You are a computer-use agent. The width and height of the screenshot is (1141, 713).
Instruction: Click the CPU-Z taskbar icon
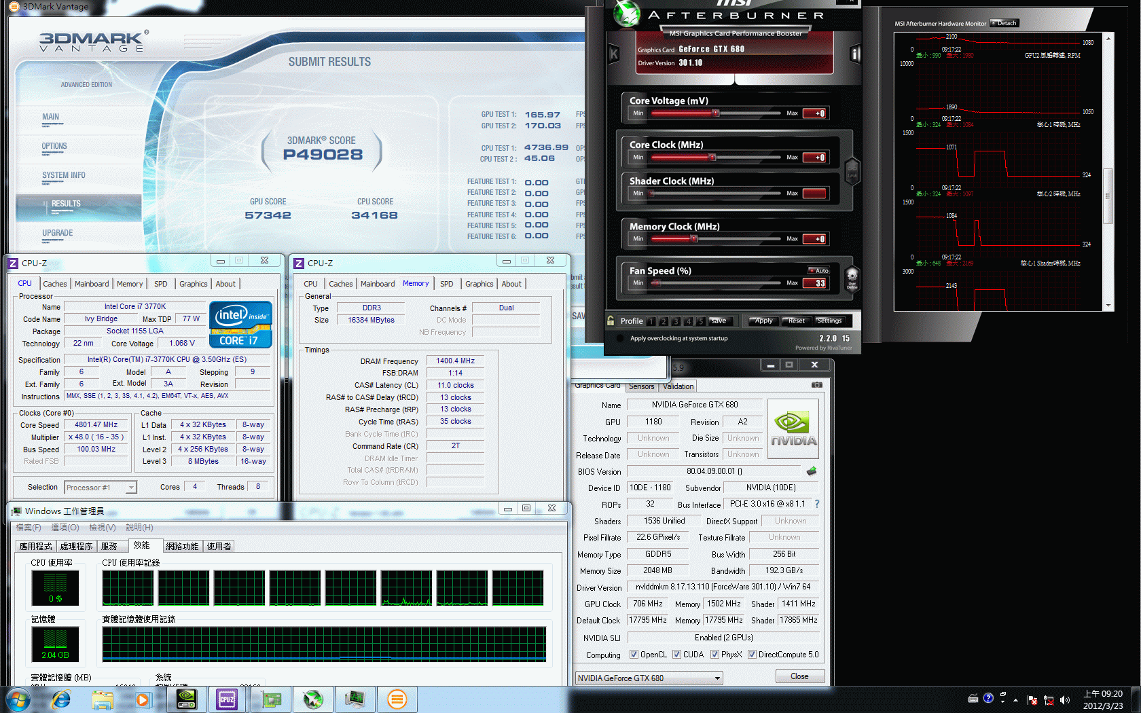coord(227,699)
